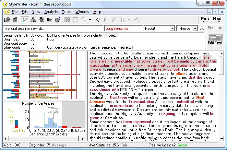Image resolution: width=227 pixels, height=150 pixels.
Task: Jump to next issue with Next arrow
Action: pos(217,19)
